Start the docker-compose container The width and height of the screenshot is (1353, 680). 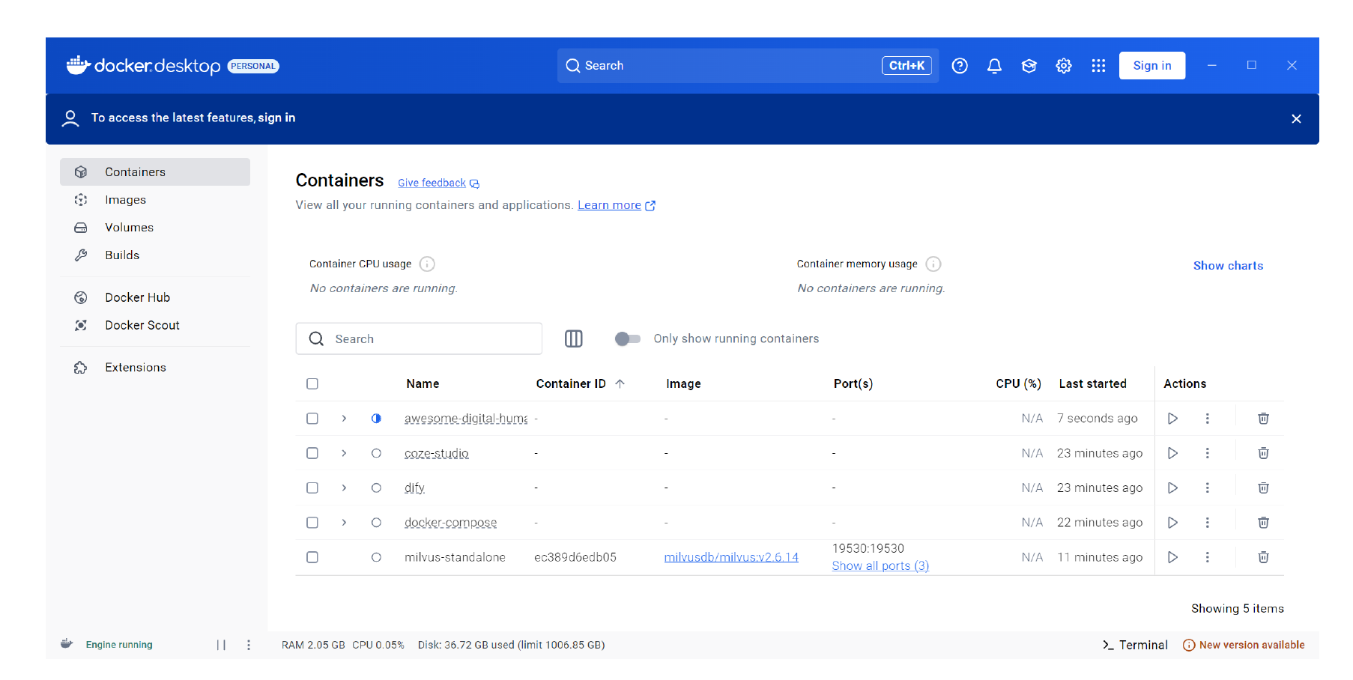point(1172,523)
